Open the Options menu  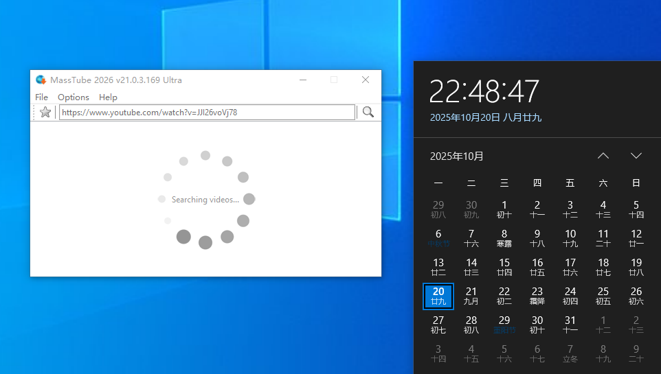point(74,97)
